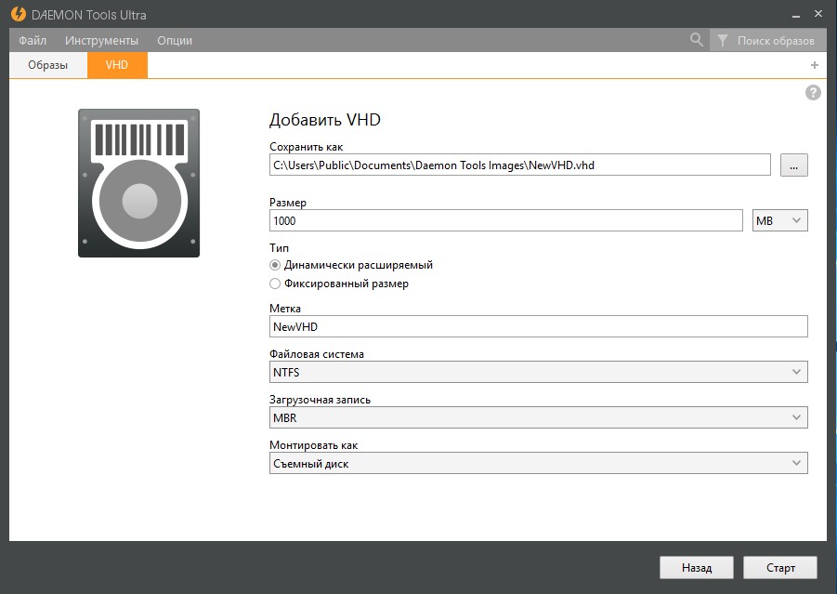Click the large VHD hard disk image
Image resolution: width=837 pixels, height=594 pixels.
[138, 182]
